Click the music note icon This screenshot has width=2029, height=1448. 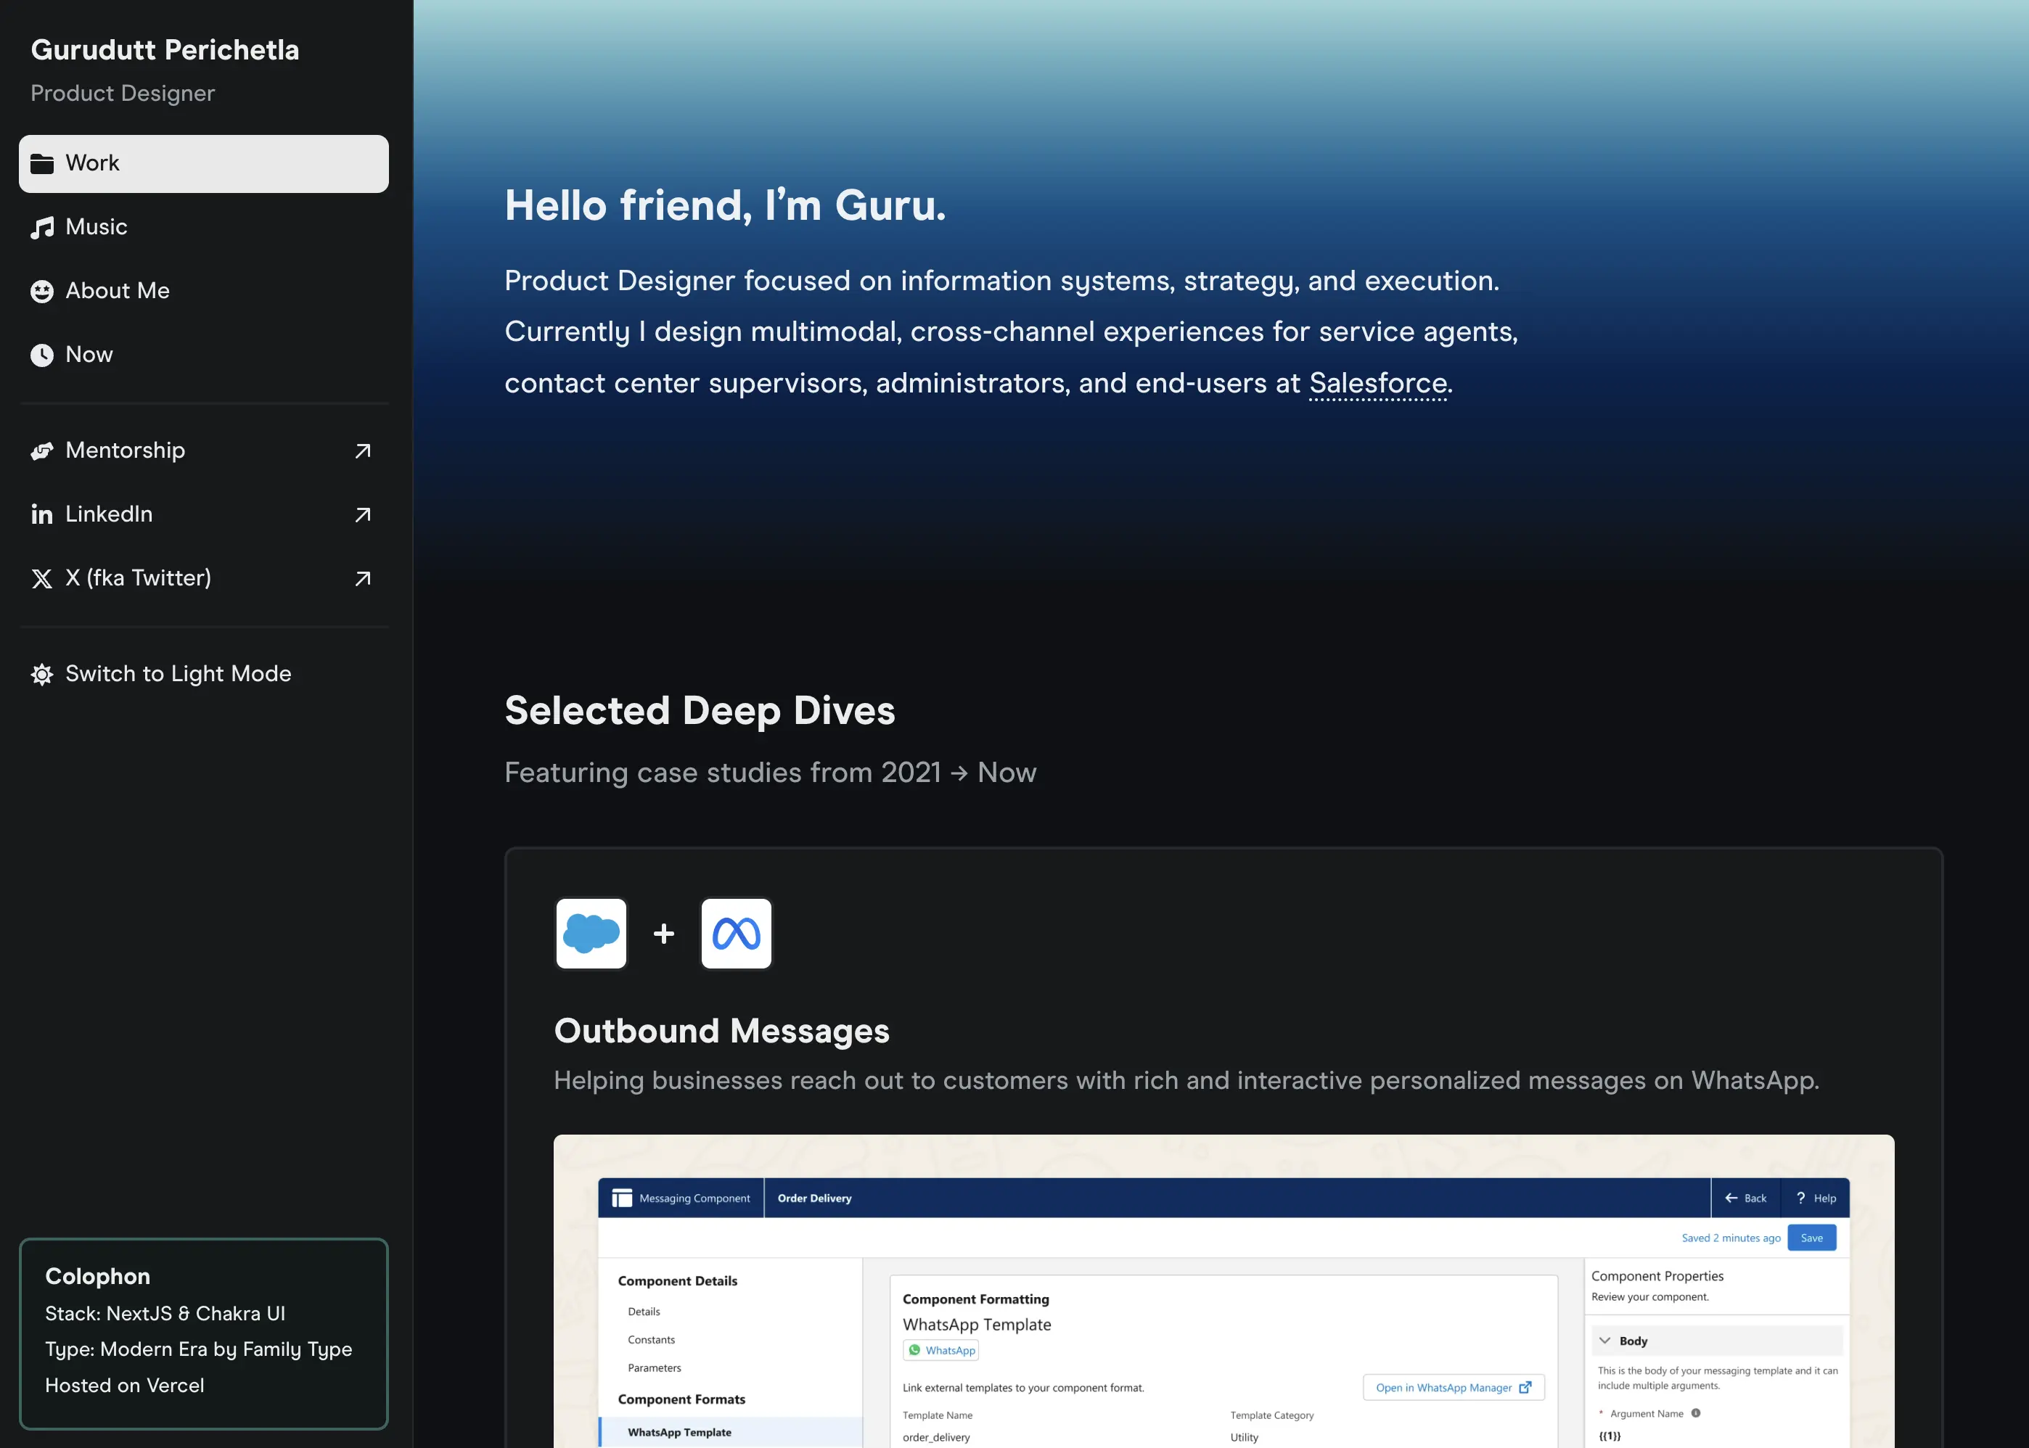pos(42,227)
